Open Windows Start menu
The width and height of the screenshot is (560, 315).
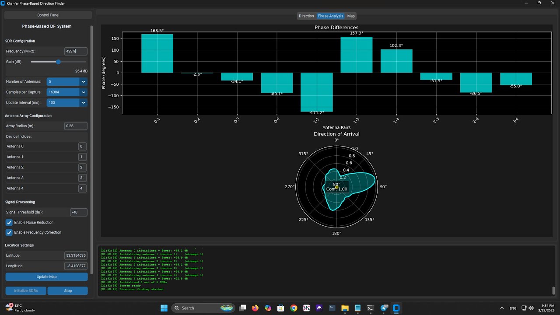tap(164, 308)
